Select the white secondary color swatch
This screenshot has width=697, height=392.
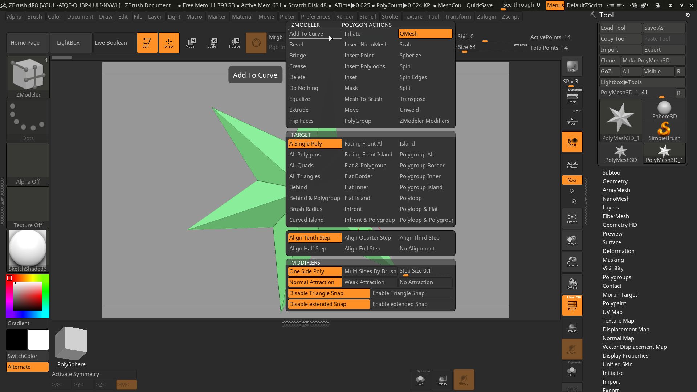click(x=38, y=340)
